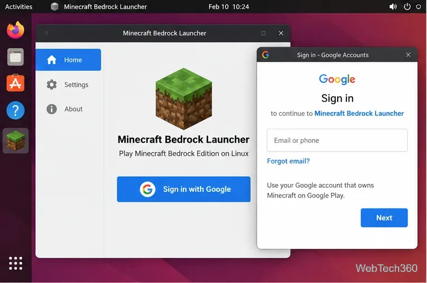
Task: Click Sign in with Google button
Action: pyautogui.click(x=184, y=189)
